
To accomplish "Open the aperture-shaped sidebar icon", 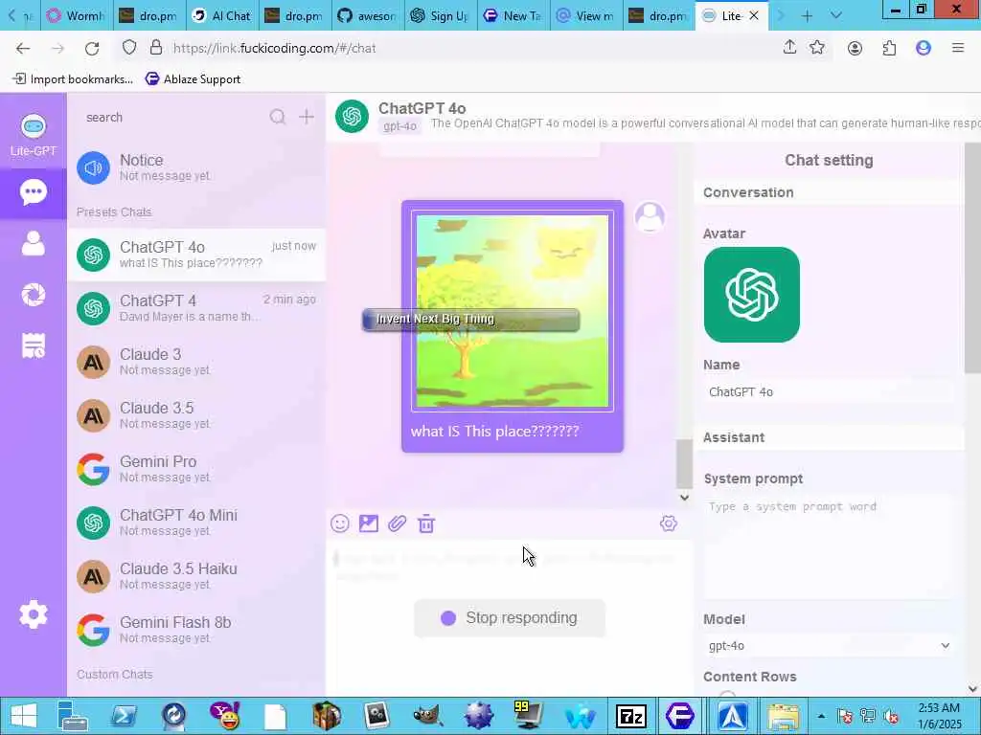I will tap(34, 295).
